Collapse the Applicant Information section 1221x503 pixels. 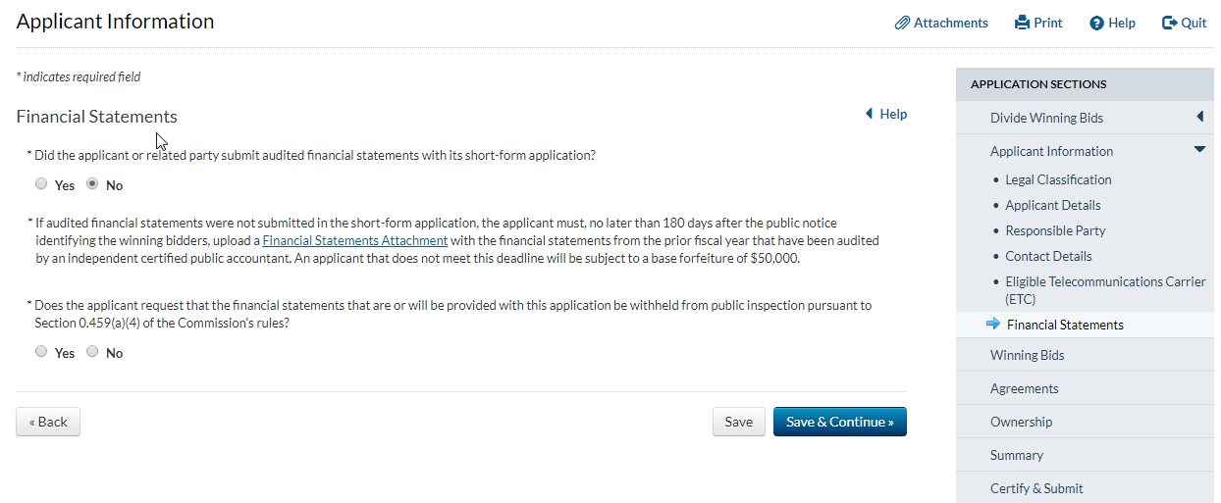pyautogui.click(x=1199, y=150)
